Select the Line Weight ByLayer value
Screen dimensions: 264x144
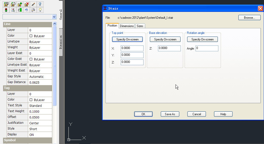pyautogui.click(x=40, y=47)
